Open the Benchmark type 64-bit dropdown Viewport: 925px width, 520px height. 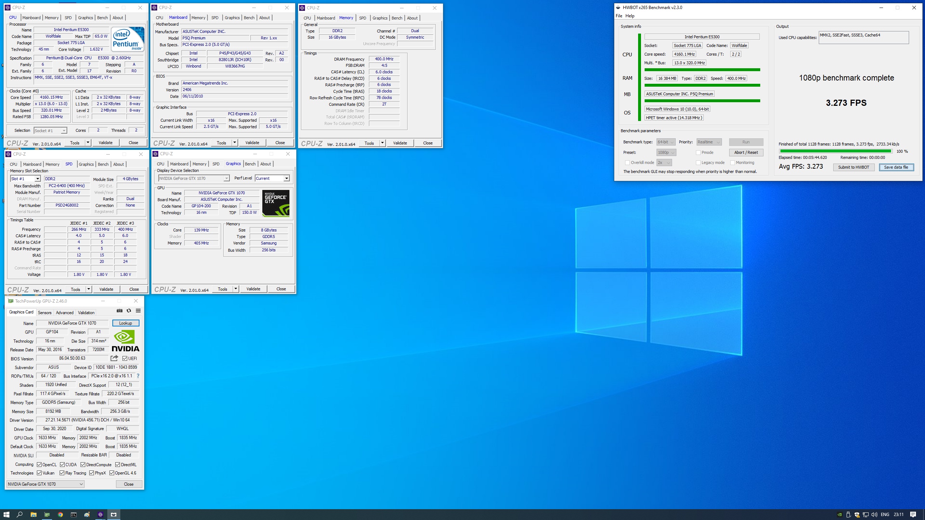666,142
